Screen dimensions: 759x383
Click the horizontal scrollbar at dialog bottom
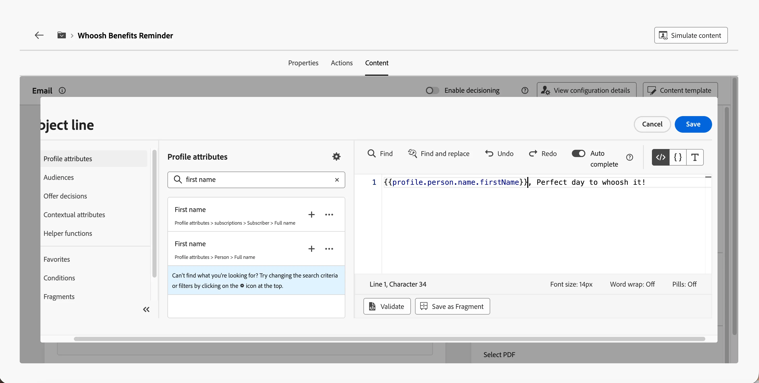(389, 339)
